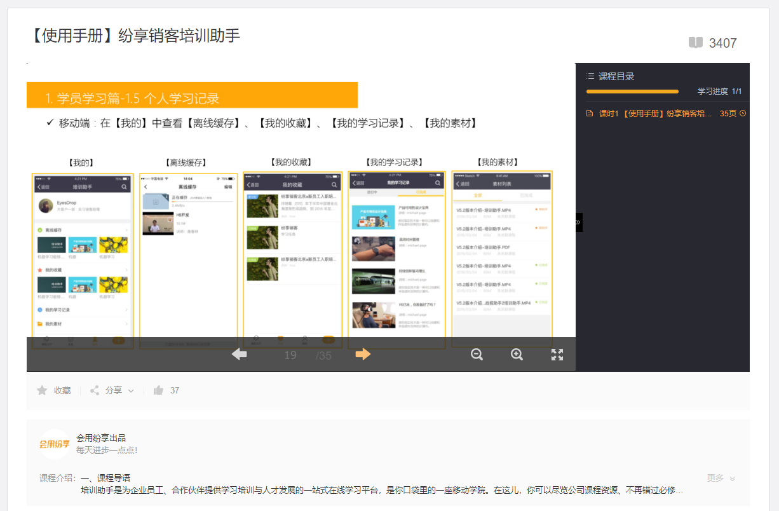The height and width of the screenshot is (511, 779).
Task: Go to the previous slide arrow
Action: click(240, 354)
